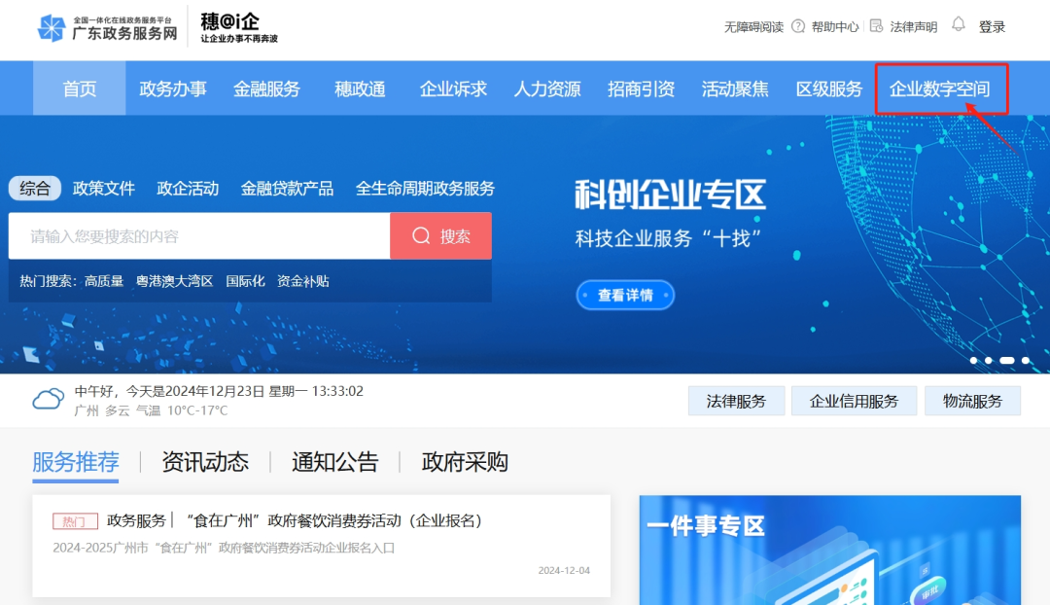Go to the 首页 nav item
Viewport: 1050px width, 605px height.
(x=79, y=89)
